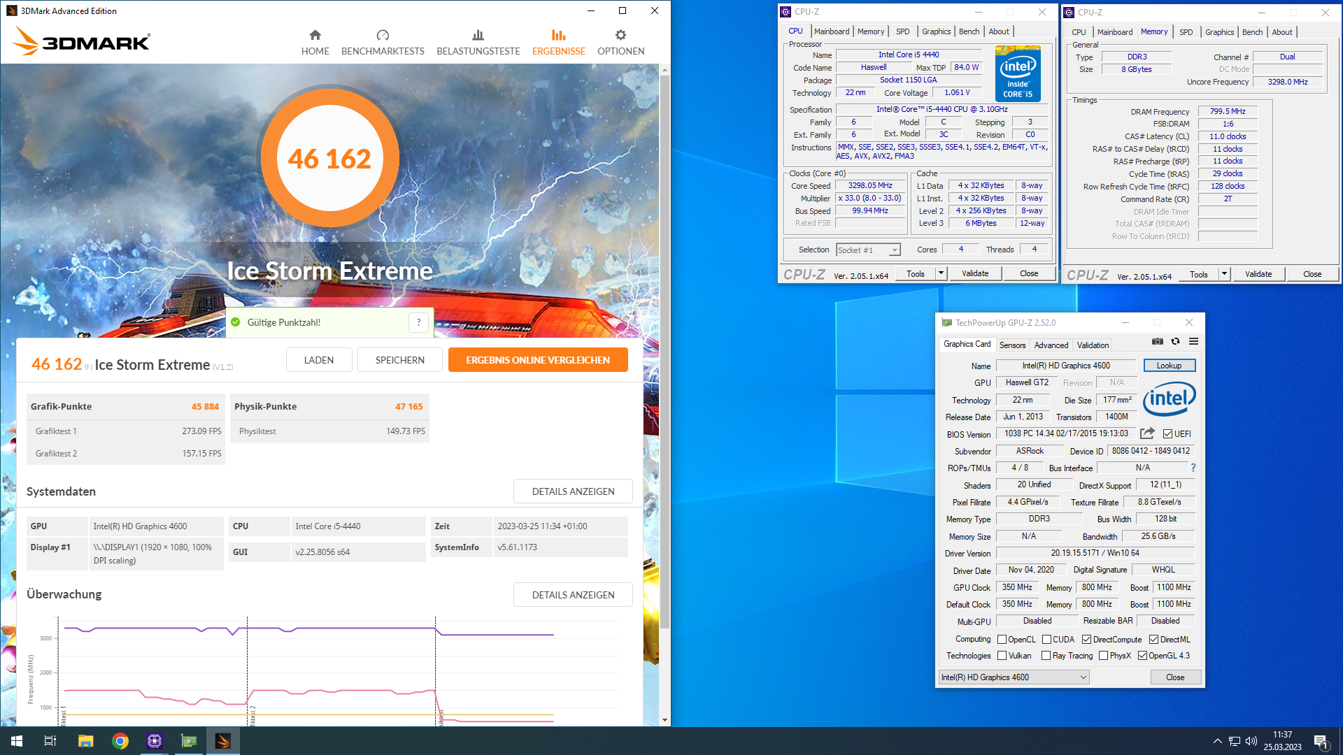Image resolution: width=1343 pixels, height=755 pixels.
Task: Click ERGEBNIS ONLINE VERGLEICHEN button
Action: (538, 360)
